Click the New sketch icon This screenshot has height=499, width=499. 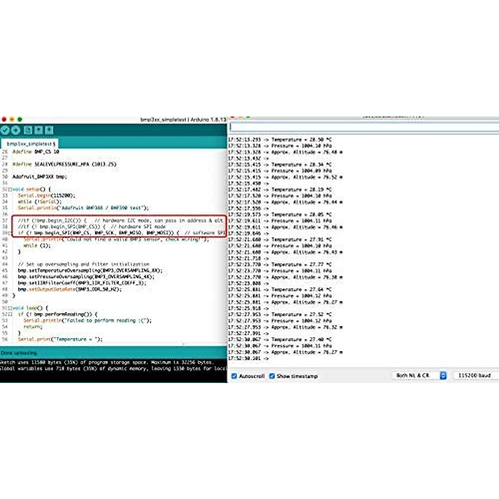[x=28, y=130]
